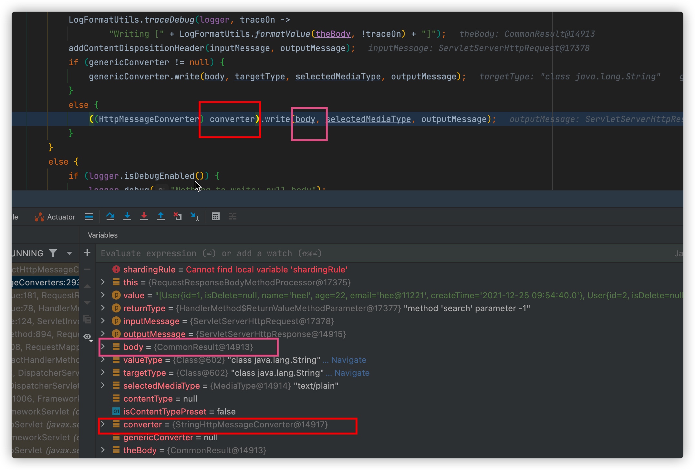Expand the selectedMediaType variable node
The image size is (695, 470).
[103, 385]
